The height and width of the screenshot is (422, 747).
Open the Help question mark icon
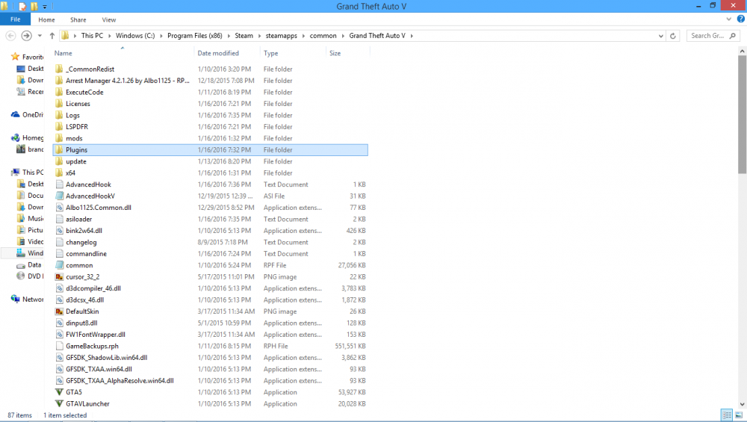pos(741,19)
